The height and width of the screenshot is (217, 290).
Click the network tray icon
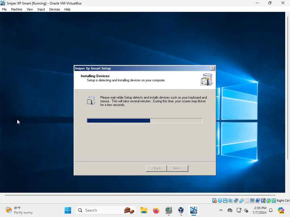(x=239, y=210)
